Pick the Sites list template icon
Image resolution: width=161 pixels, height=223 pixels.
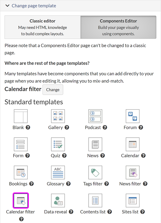pos(133,201)
